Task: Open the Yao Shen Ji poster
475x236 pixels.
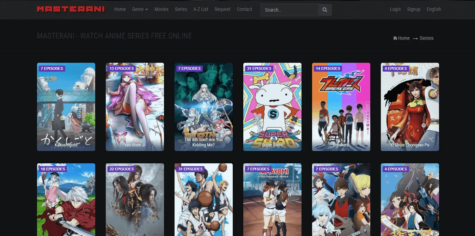Action: (135, 107)
